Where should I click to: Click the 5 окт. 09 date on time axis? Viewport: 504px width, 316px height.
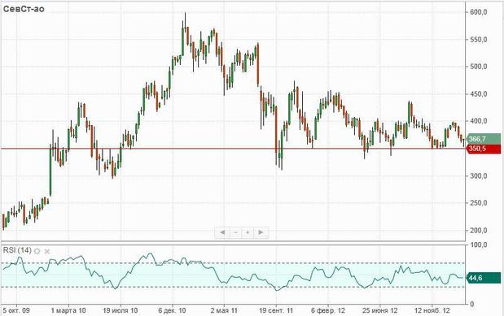16,310
